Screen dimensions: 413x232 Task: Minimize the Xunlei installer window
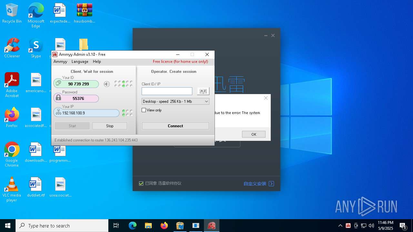266,35
